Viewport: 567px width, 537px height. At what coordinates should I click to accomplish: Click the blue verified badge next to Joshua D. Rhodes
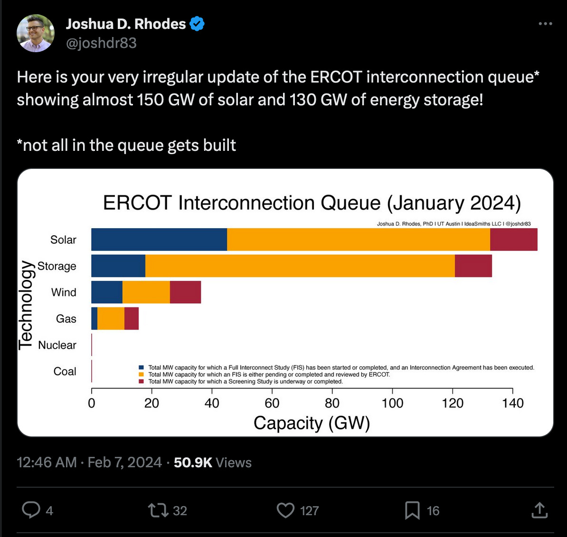click(196, 23)
